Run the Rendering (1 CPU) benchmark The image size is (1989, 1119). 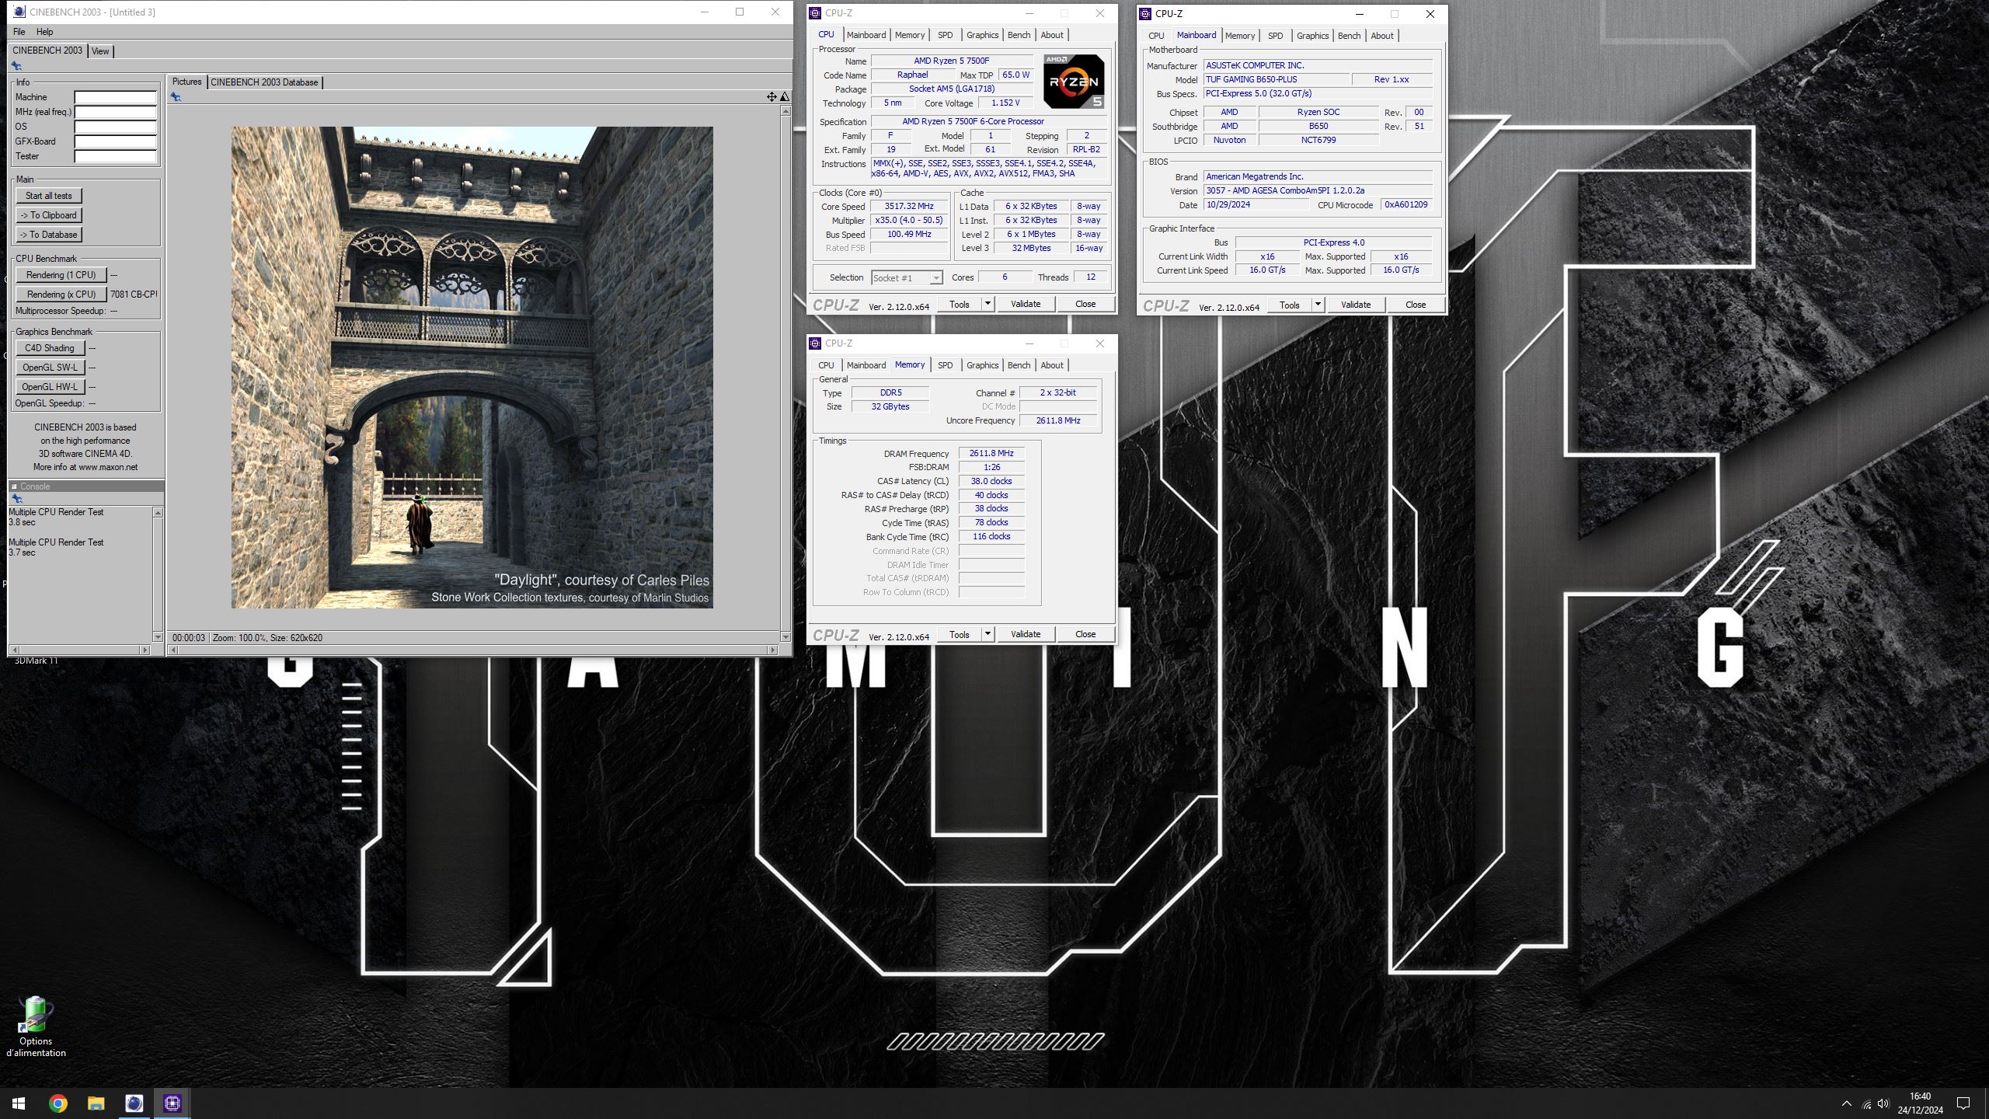tap(61, 275)
